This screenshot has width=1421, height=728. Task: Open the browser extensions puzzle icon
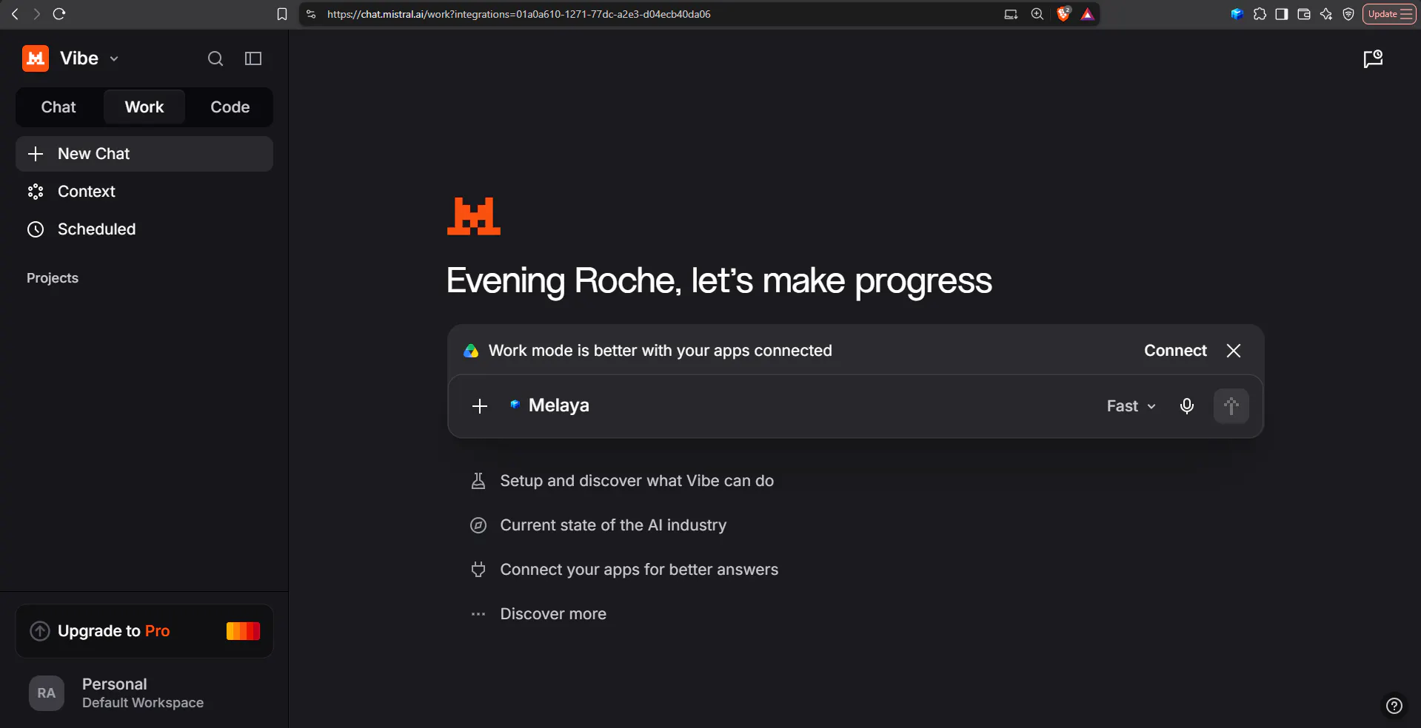tap(1260, 14)
